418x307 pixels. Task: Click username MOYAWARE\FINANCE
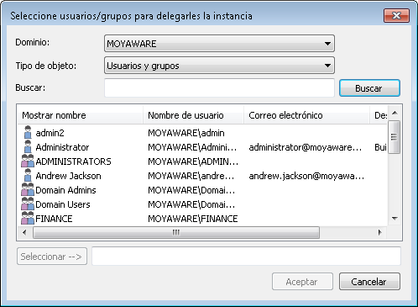pos(193,219)
